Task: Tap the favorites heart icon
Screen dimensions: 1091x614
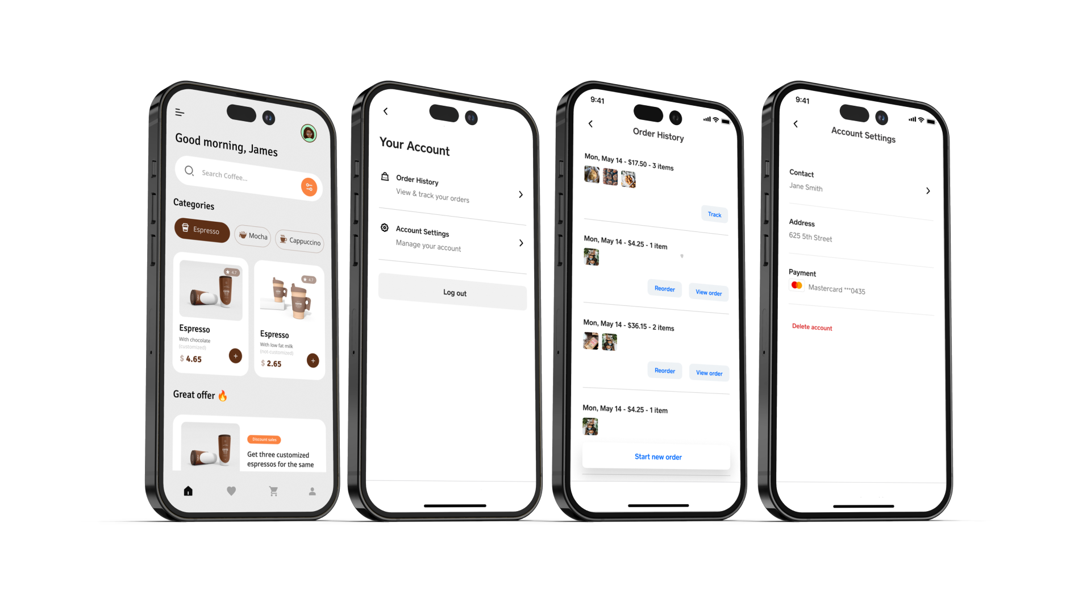Action: click(x=231, y=490)
